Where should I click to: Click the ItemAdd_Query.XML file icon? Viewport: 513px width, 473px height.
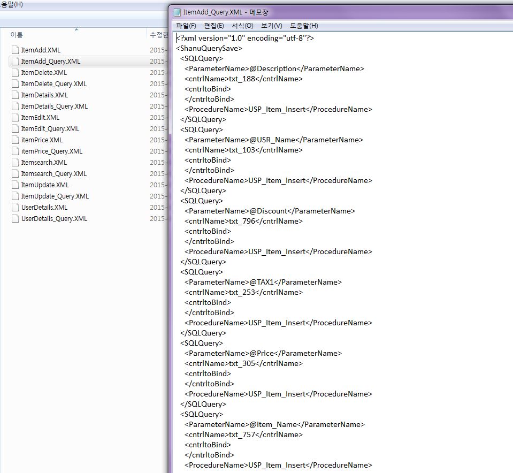15,61
